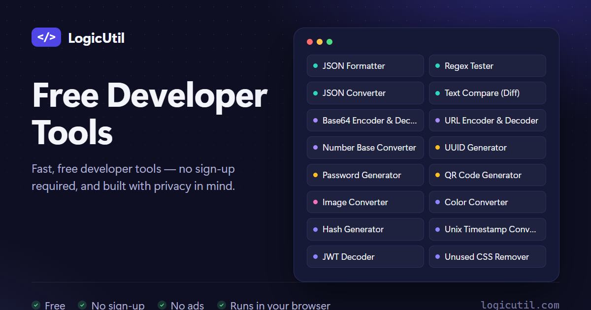Open the Hash Generator tool
This screenshot has width=591, height=310.
365,229
